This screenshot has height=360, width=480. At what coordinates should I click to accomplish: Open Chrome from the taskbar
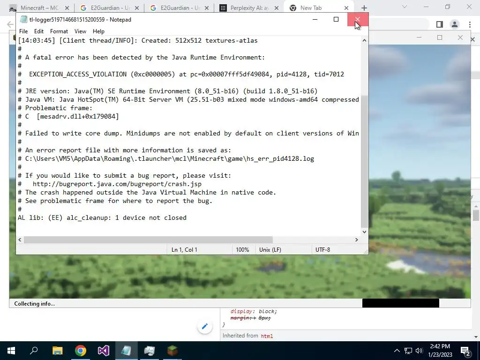pos(81,351)
